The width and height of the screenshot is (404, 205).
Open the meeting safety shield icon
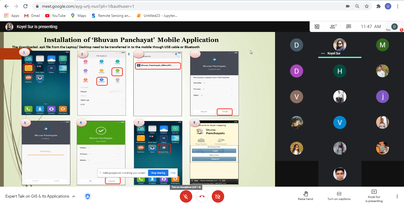pyautogui.click(x=87, y=196)
